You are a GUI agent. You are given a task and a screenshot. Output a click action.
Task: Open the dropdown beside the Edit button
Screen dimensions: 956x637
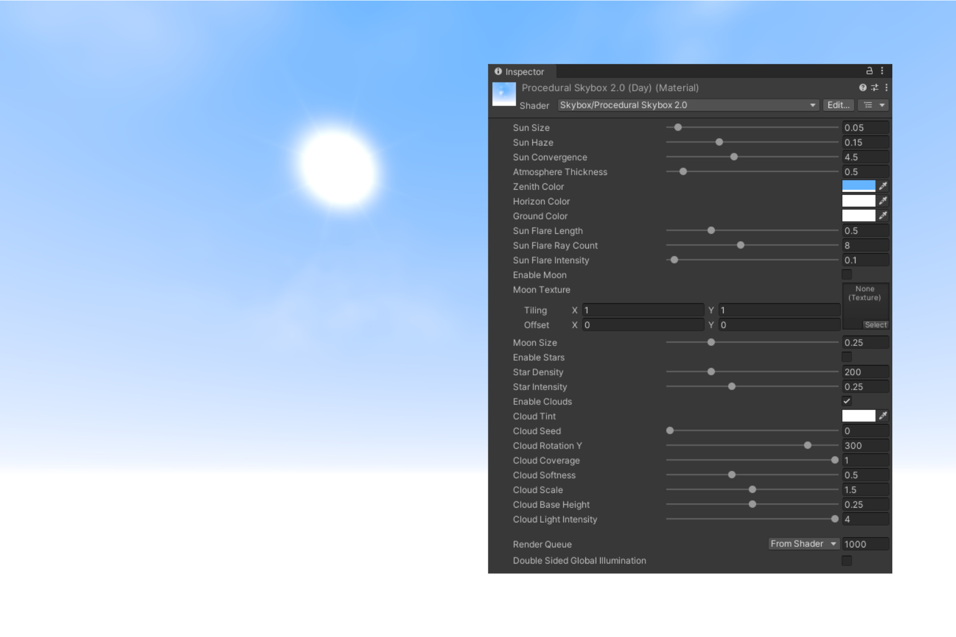click(x=874, y=105)
